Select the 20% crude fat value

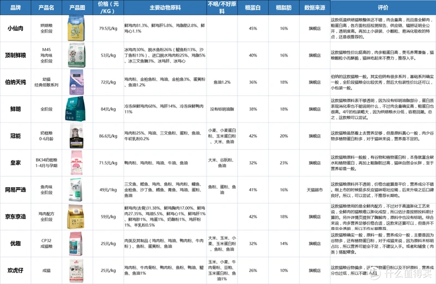click(x=284, y=136)
